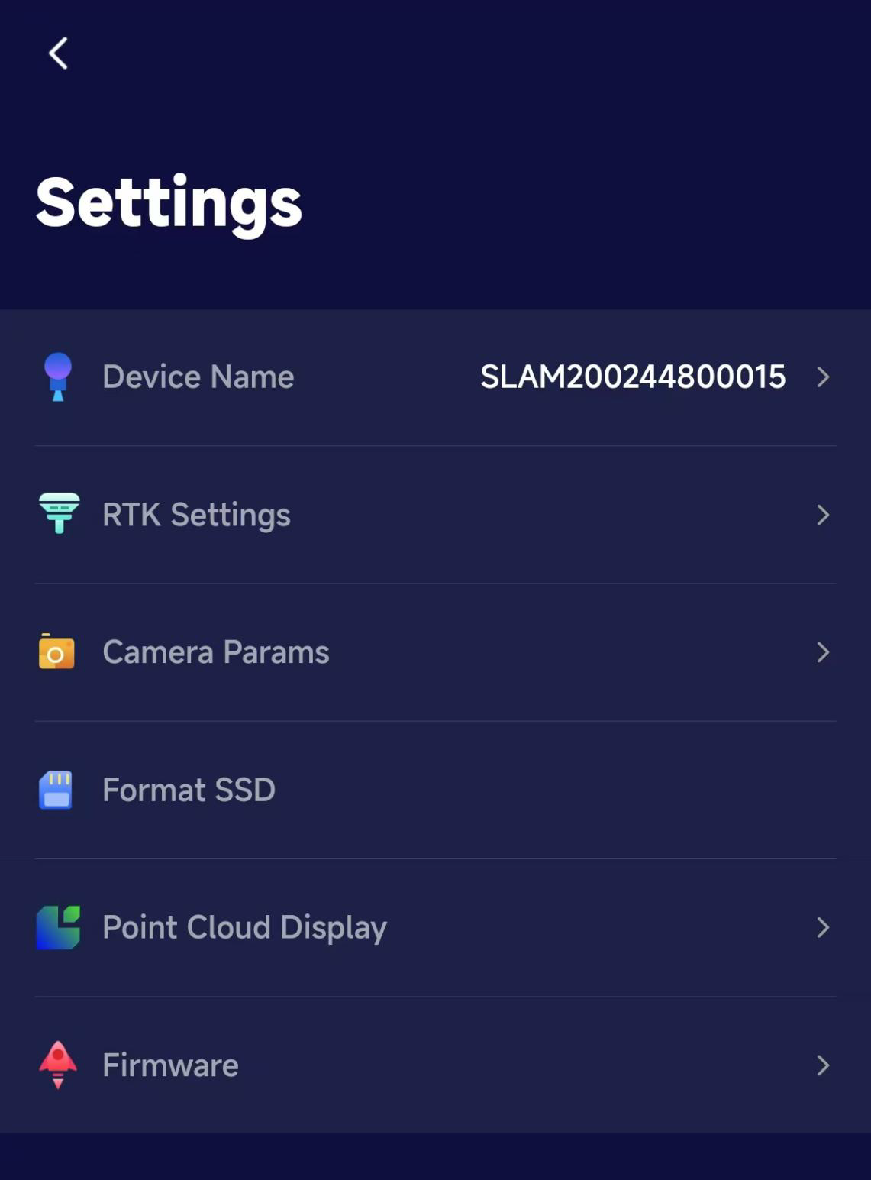Select the RTK Settings menu entry
This screenshot has width=871, height=1180.
coord(196,515)
